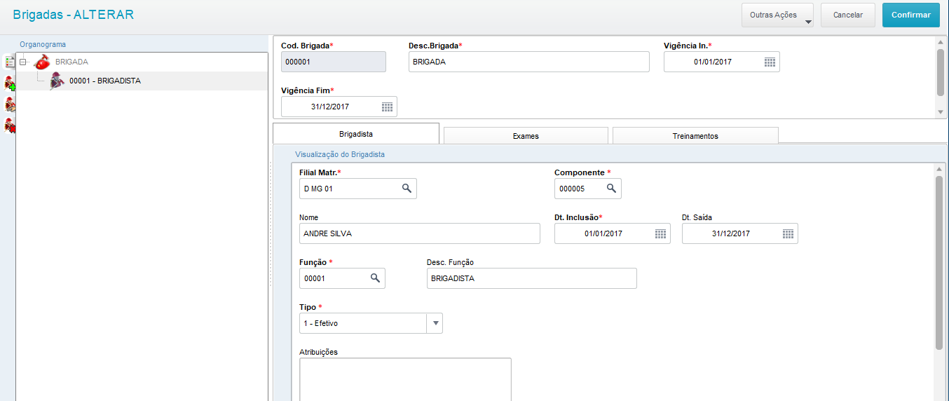Switch to the Exames tab
This screenshot has width=949, height=401.
coord(526,136)
